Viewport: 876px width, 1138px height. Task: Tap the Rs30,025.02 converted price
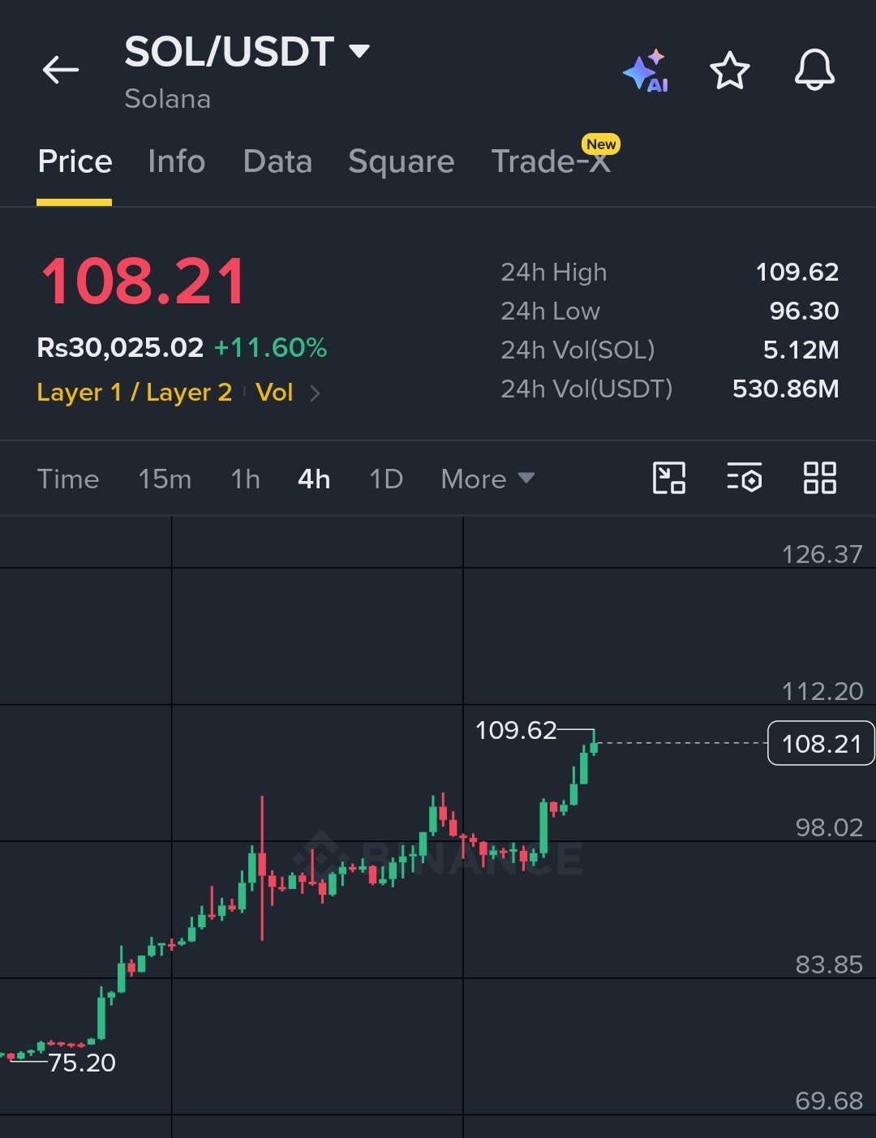point(120,348)
